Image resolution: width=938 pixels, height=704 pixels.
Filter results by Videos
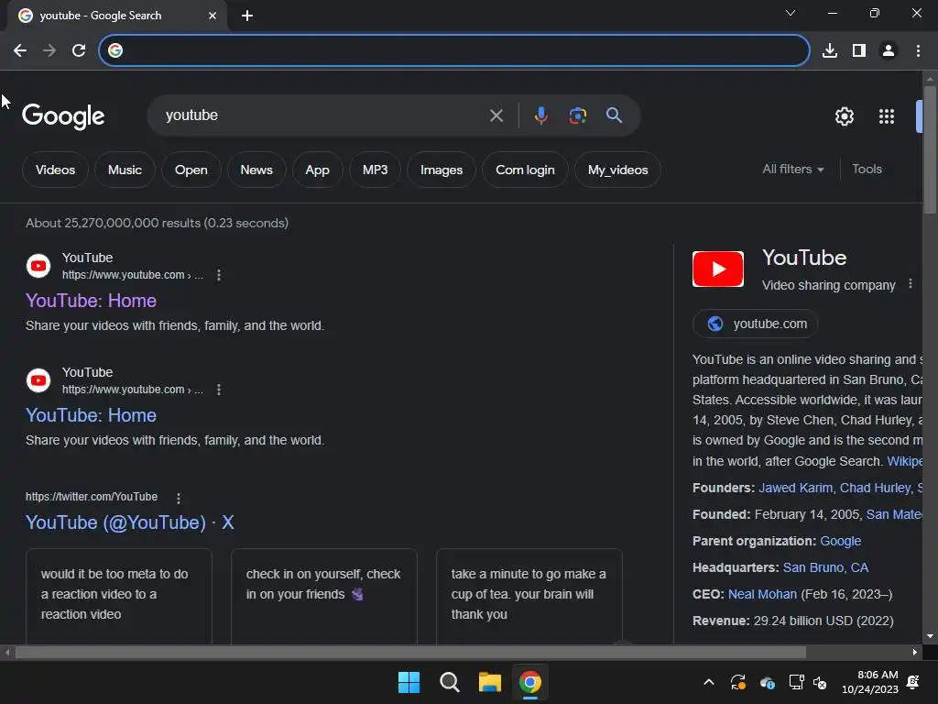tap(55, 170)
